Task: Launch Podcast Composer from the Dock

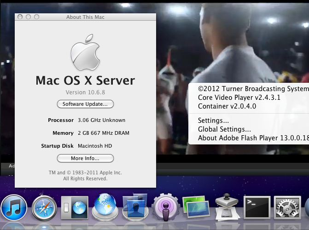Action: (166, 207)
